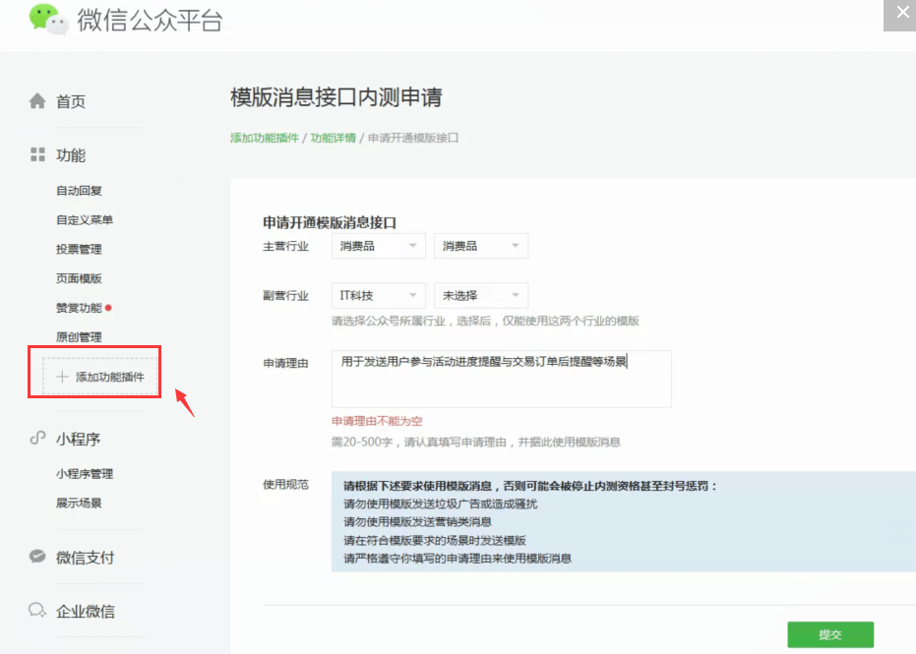Open 副营行业 dropdown showing 未选择

(481, 295)
